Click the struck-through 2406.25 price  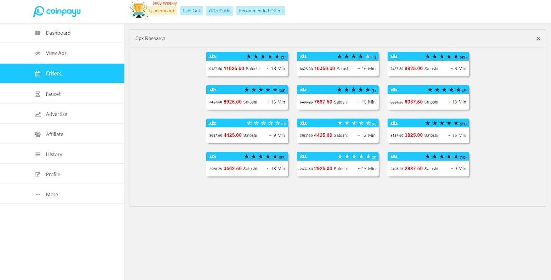click(x=397, y=169)
